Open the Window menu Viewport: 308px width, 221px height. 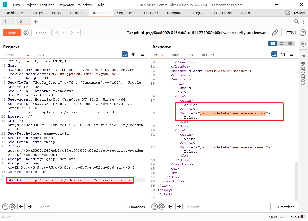(85, 5)
